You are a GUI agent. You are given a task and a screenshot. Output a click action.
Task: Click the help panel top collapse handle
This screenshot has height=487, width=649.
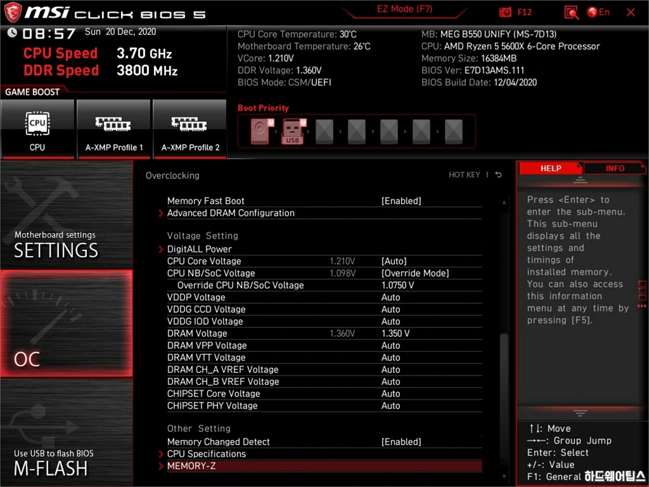580,179
